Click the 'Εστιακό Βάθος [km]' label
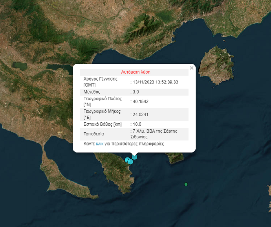Image resolution: width=271 pixels, height=227 pixels. [102, 124]
